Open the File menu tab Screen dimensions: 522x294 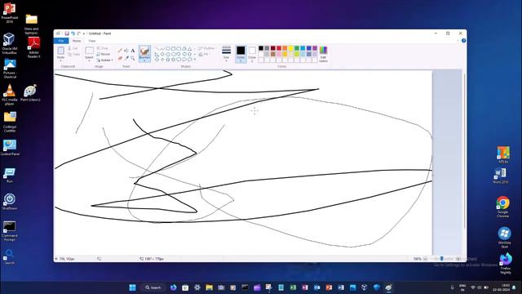pyautogui.click(x=61, y=41)
